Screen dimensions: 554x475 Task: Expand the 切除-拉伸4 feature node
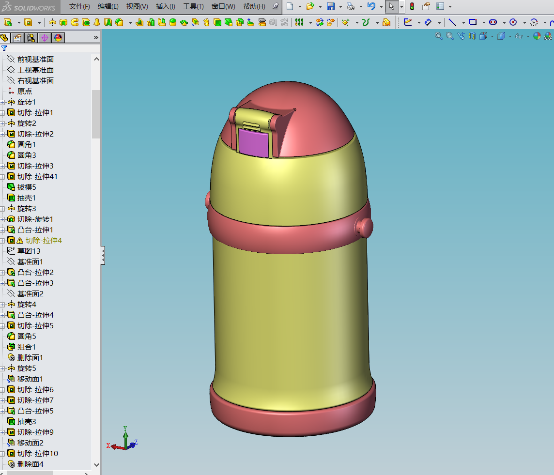[x=2, y=241]
